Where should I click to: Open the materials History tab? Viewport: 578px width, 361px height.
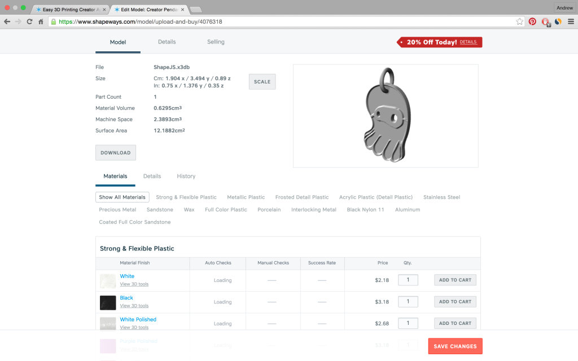[x=186, y=176]
